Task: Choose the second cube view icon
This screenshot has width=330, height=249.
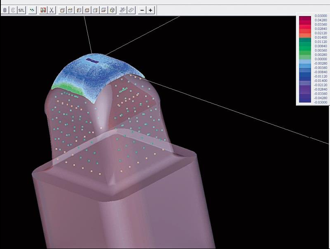Action: click(70, 10)
